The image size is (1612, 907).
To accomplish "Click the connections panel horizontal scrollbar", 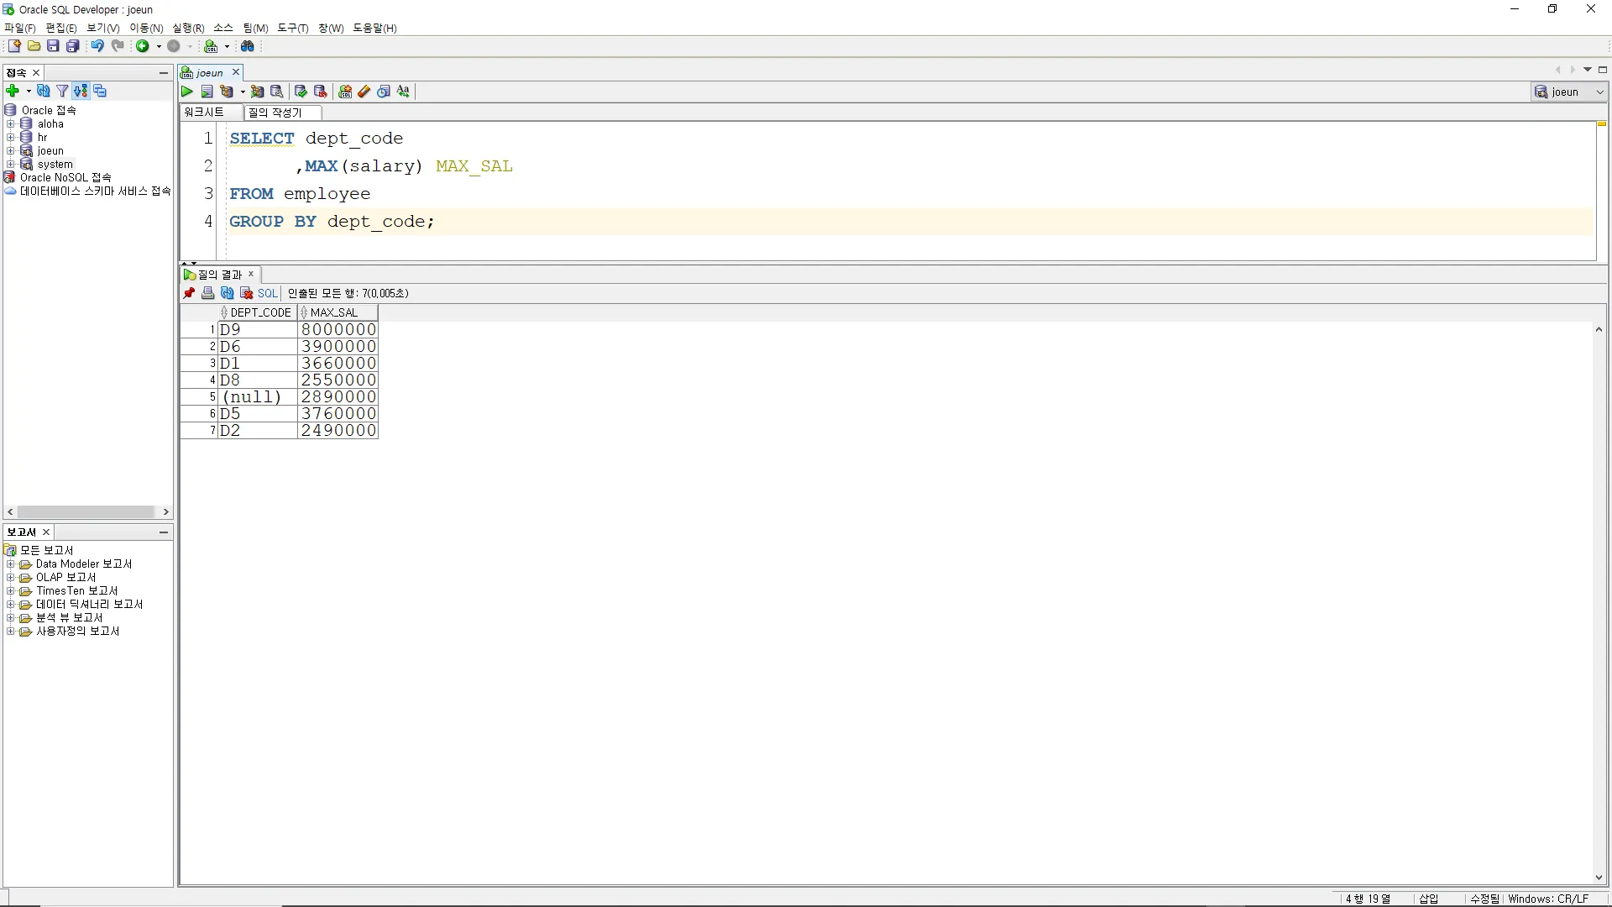I will [86, 511].
